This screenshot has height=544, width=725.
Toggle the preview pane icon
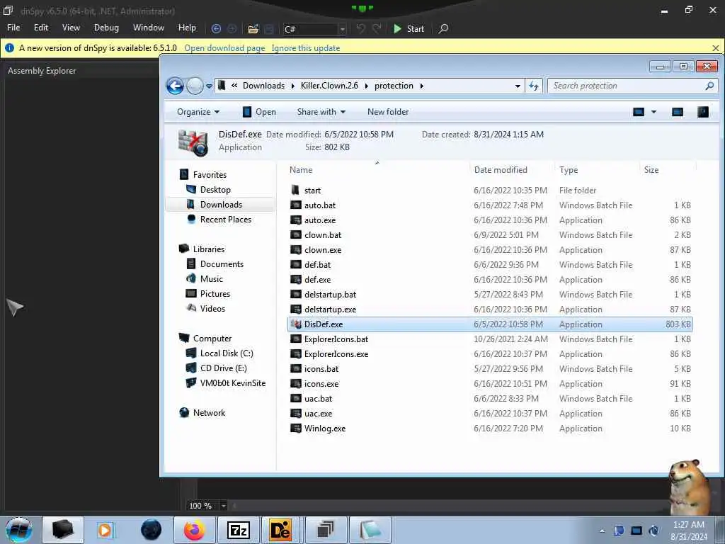click(678, 112)
